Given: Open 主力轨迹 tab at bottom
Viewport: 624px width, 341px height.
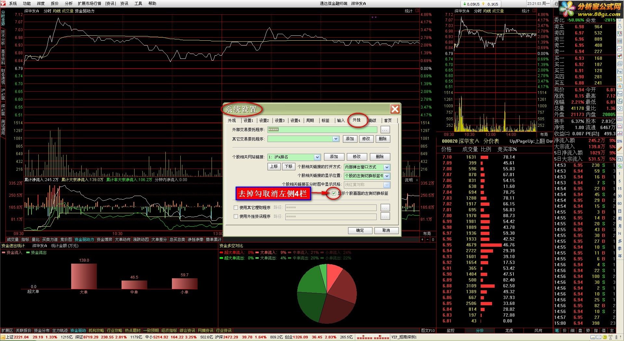Looking at the screenshot, I should coord(60,331).
